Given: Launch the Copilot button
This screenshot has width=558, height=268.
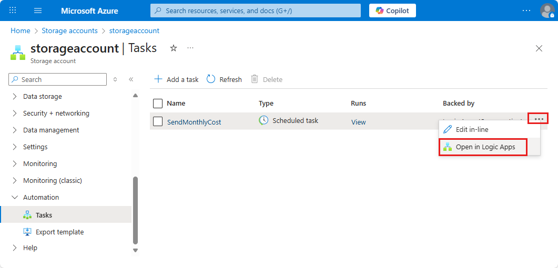Looking at the screenshot, I should (x=392, y=11).
